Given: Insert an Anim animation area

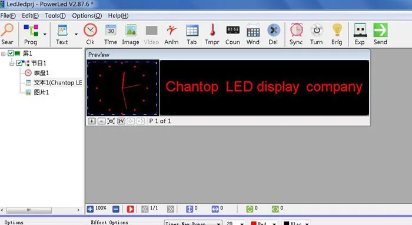Looking at the screenshot, I should coord(171,34).
